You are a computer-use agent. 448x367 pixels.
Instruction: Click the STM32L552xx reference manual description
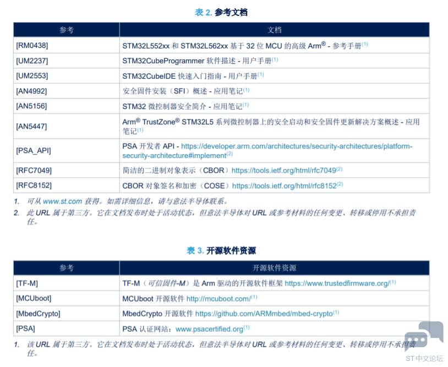point(245,46)
